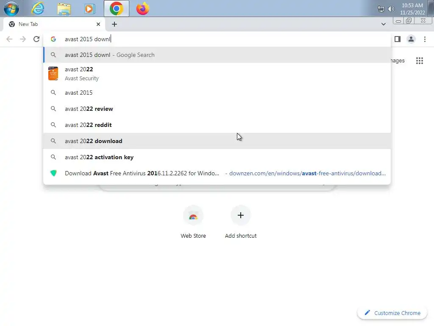Click the Google icon in address bar
Screen dimensions: 434x326
53,39
